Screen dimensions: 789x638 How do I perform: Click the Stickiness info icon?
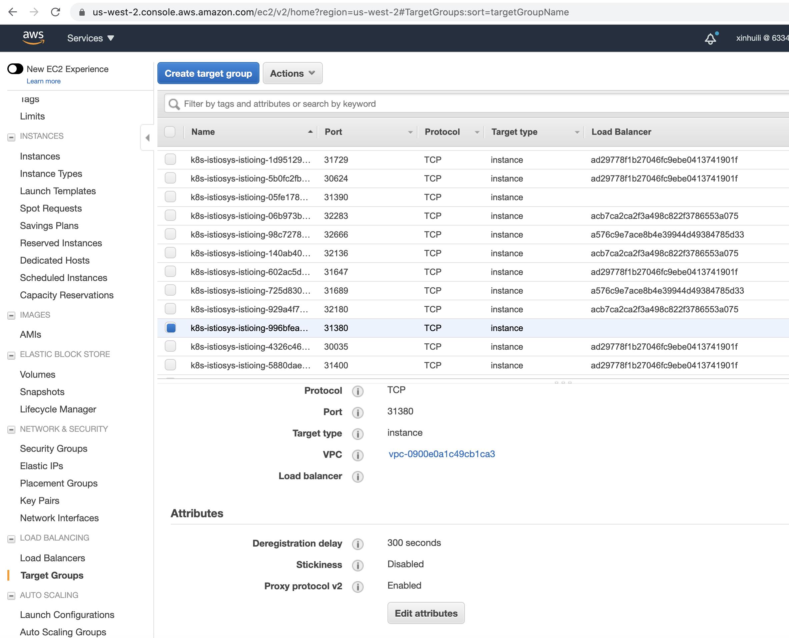click(x=357, y=565)
